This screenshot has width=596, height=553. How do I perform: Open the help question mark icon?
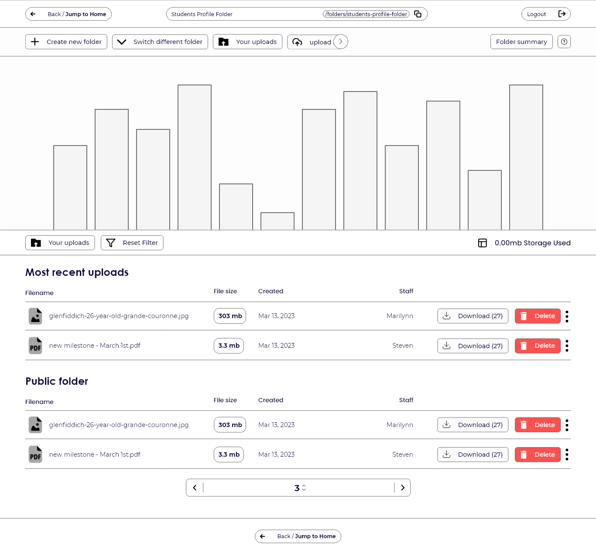pos(564,42)
